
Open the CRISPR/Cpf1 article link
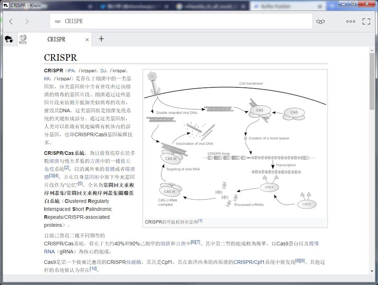249,262
